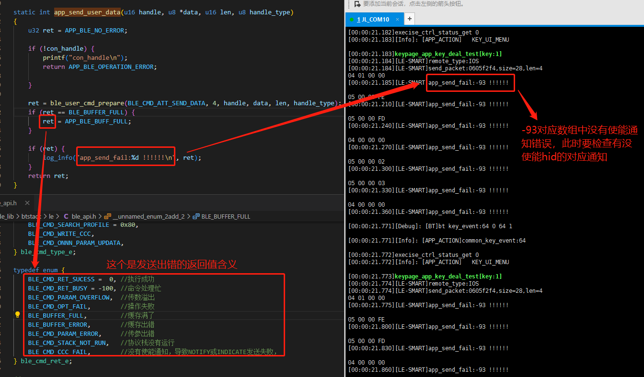Open the BLE_BUFFER_FULL breadcrumb symbol
Screen dimensions: 644x377
coord(226,216)
